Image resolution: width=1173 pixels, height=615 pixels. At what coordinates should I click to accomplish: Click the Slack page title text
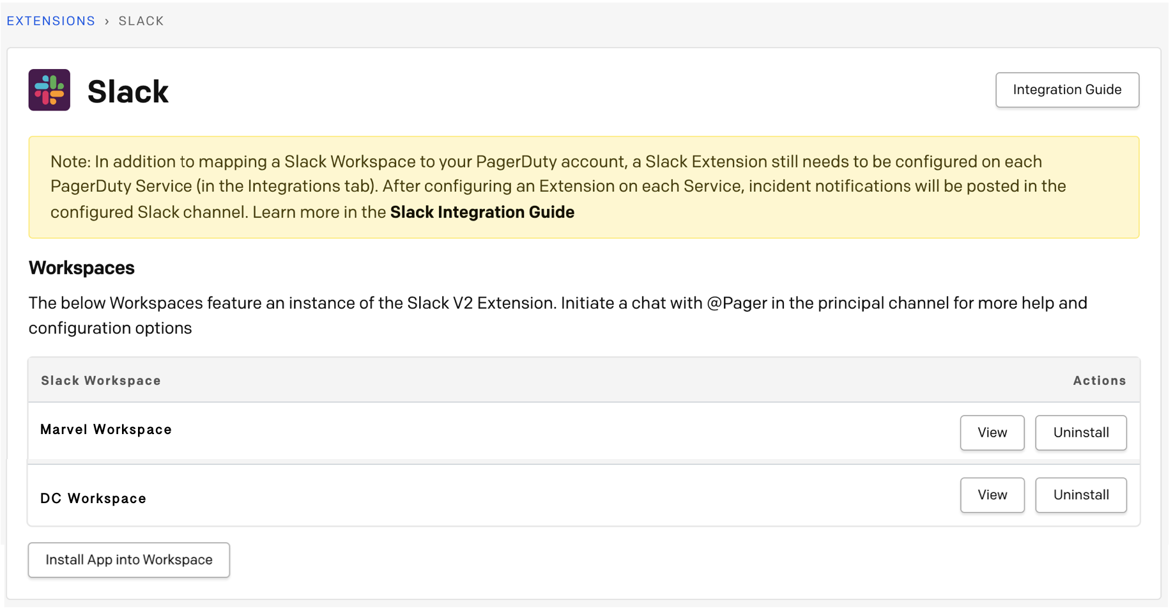pos(128,91)
